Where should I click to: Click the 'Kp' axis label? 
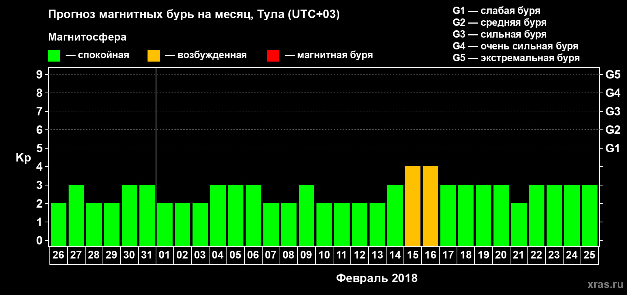23,158
